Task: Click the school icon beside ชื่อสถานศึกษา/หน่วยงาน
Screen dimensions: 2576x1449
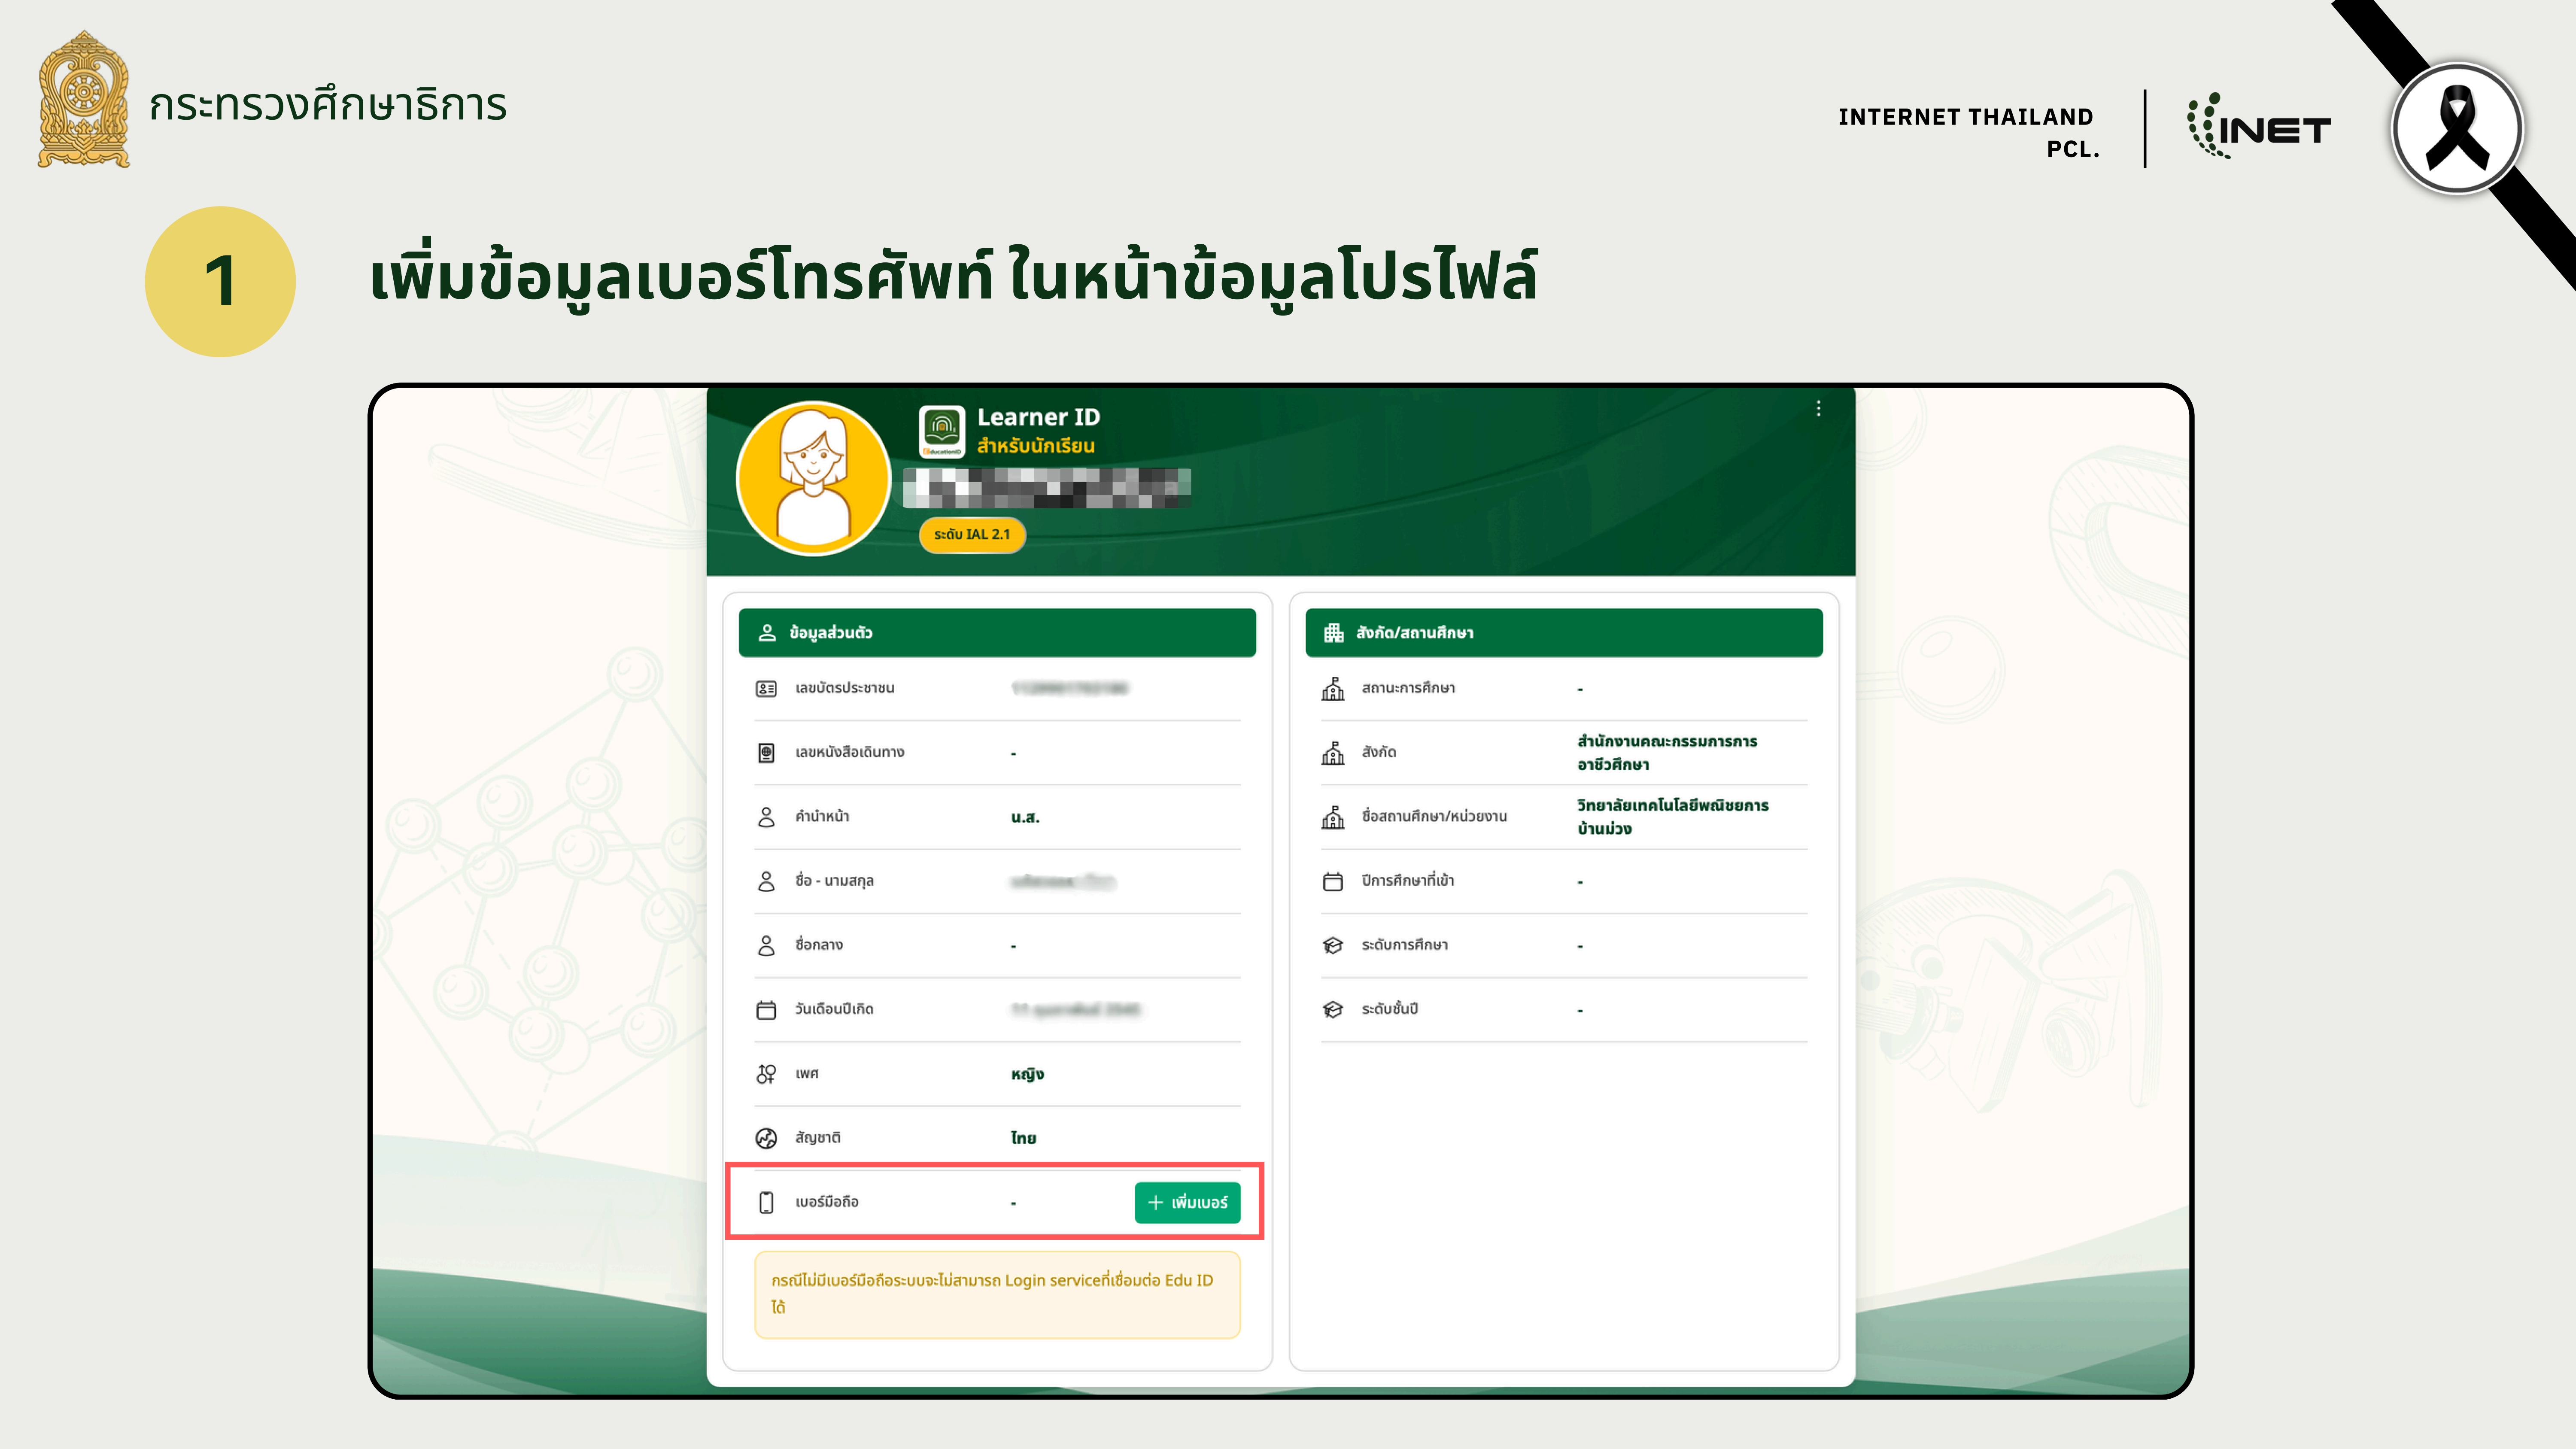Action: click(1333, 817)
